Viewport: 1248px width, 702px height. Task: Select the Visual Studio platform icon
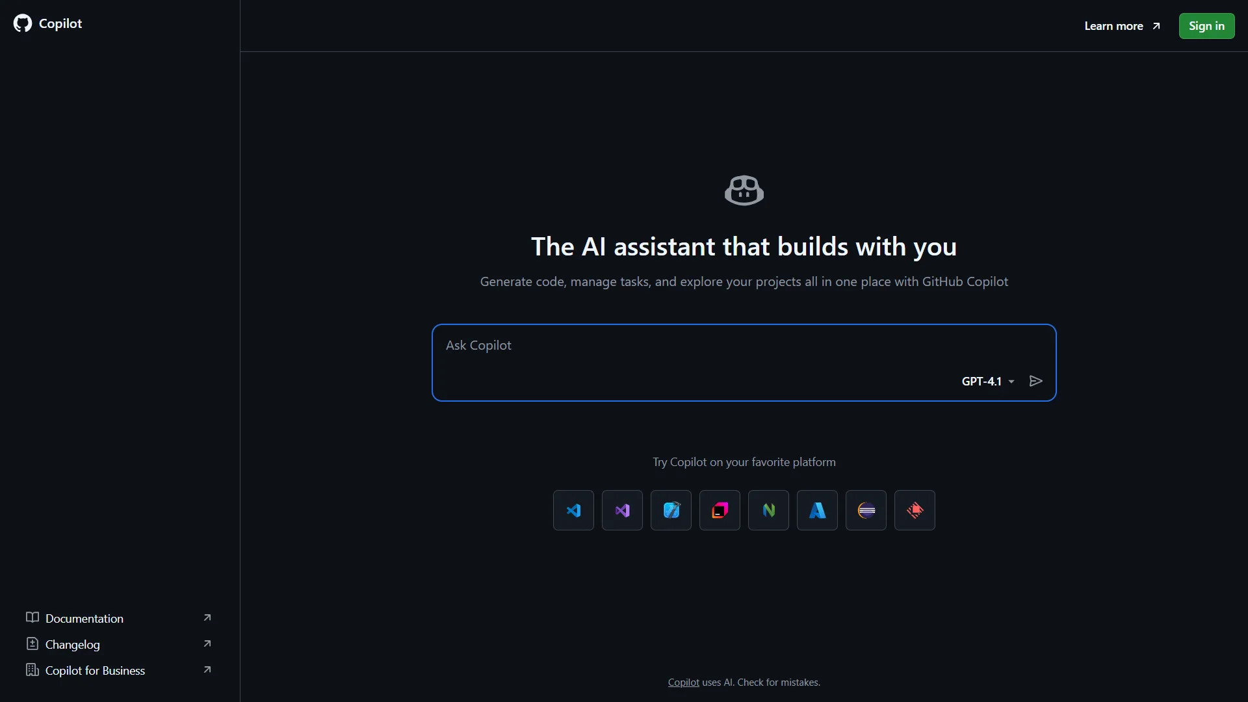tap(622, 510)
